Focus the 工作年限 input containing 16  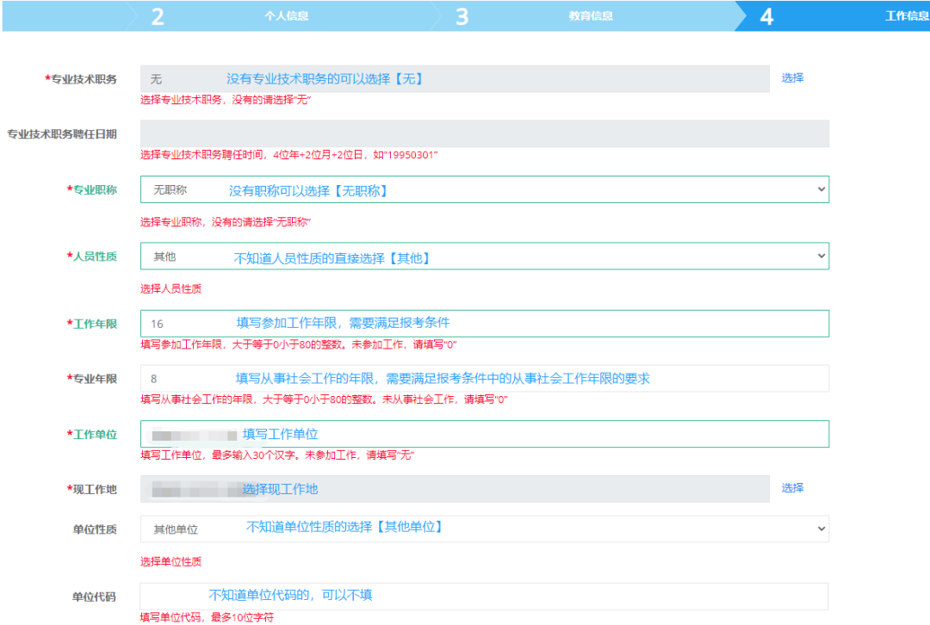point(484,324)
